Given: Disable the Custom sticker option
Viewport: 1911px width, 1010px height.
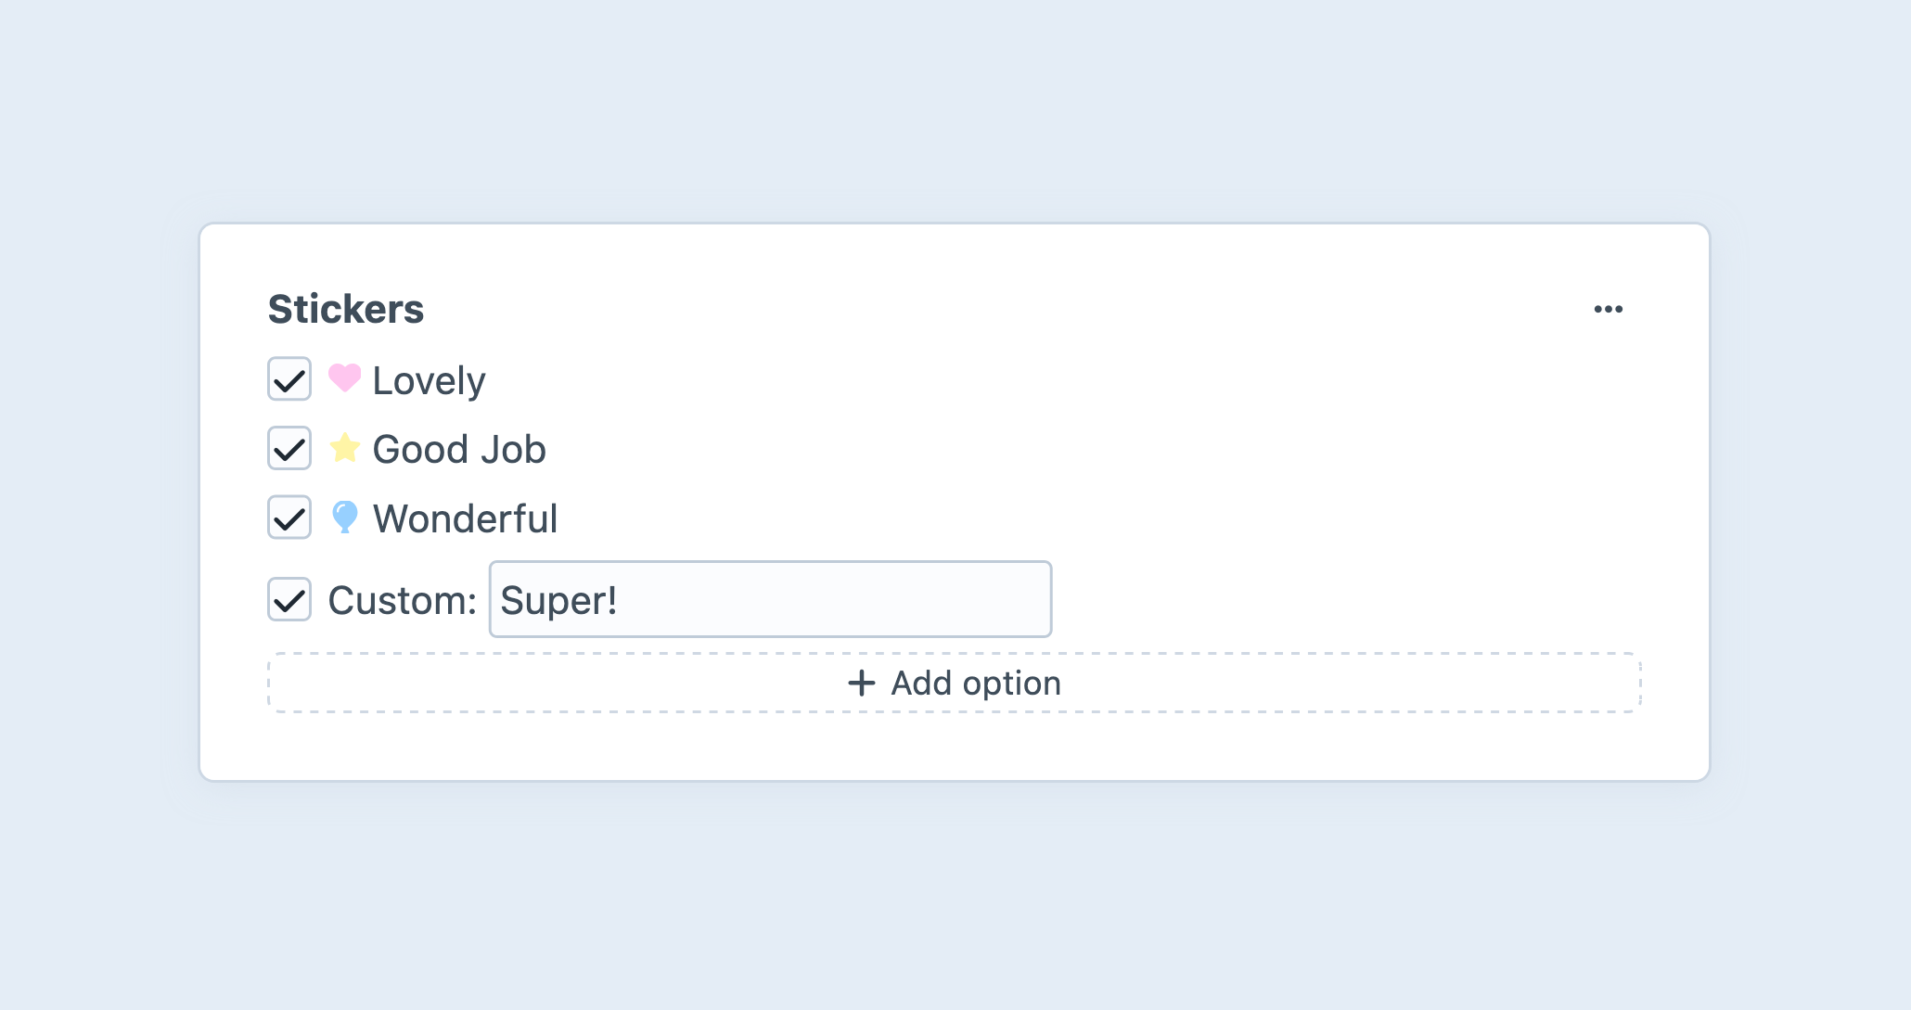Looking at the screenshot, I should coord(289,599).
